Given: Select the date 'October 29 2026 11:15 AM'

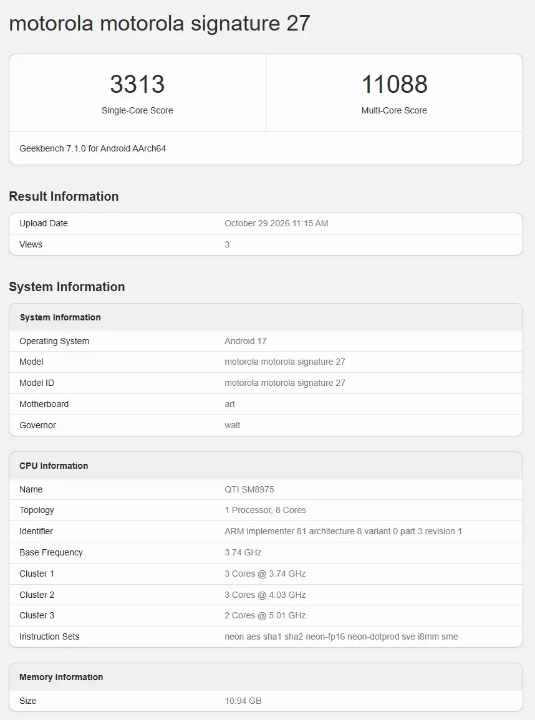Looking at the screenshot, I should 276,223.
